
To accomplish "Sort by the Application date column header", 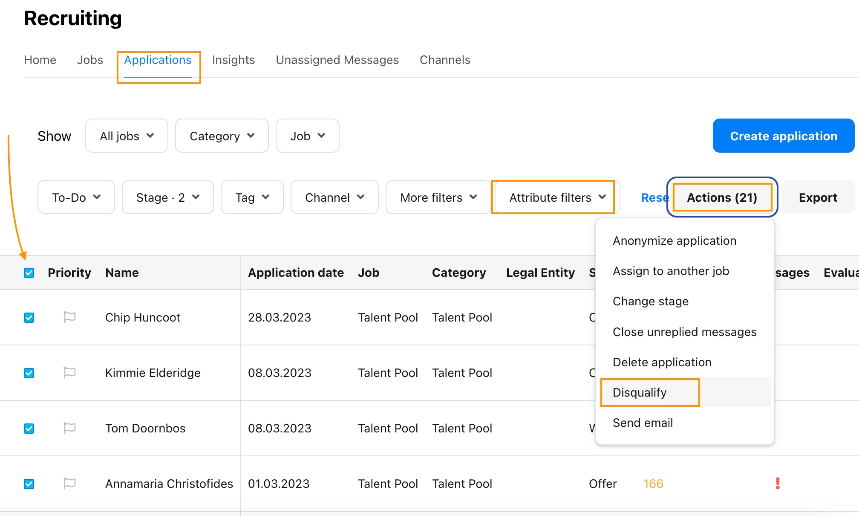I will 296,273.
